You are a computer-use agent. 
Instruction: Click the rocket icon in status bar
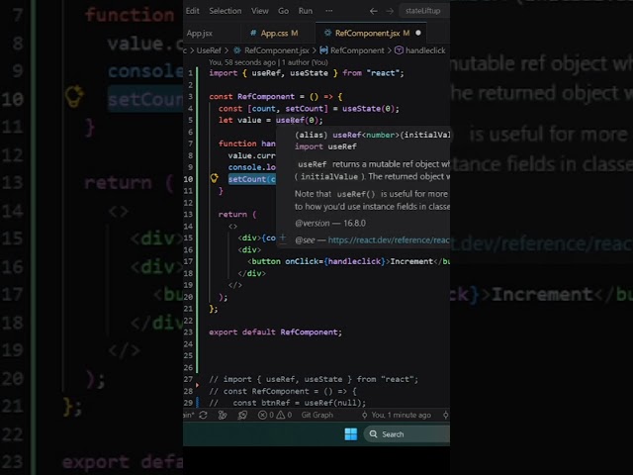click(242, 415)
